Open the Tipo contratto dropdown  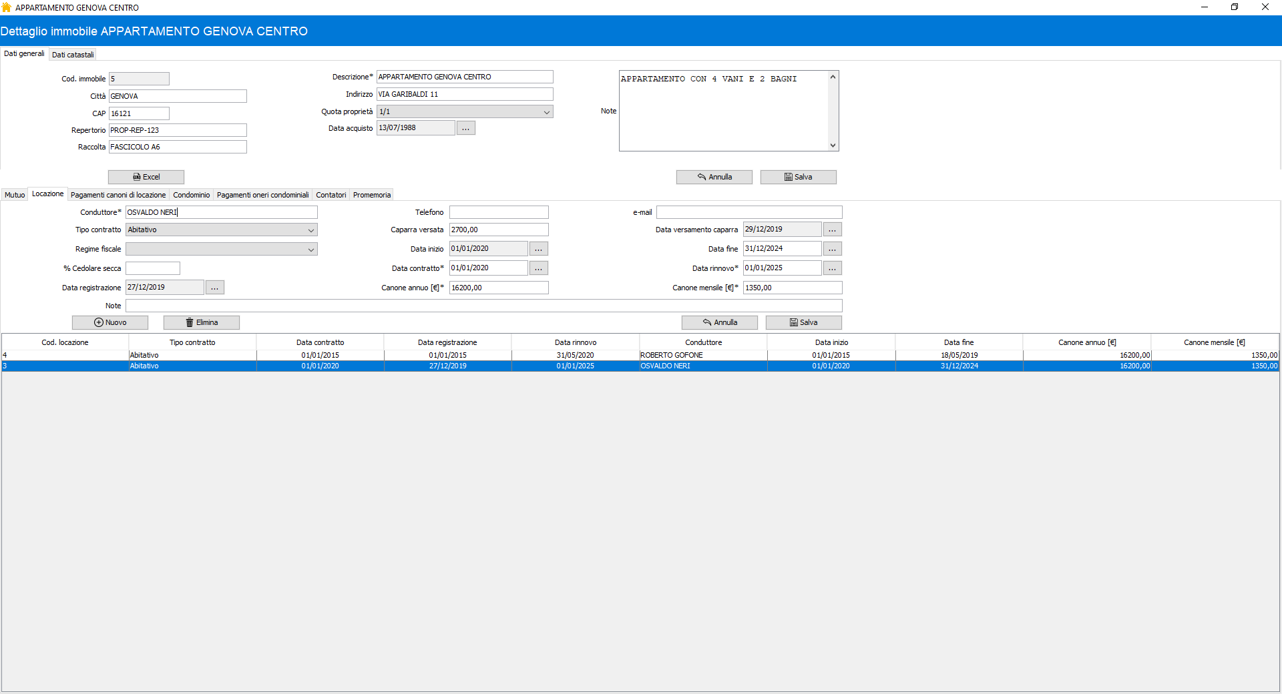(310, 230)
